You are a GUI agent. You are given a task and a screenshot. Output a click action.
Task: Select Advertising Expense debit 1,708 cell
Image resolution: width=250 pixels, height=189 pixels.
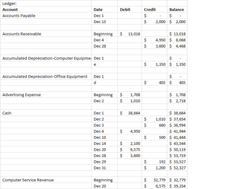pos(129,95)
